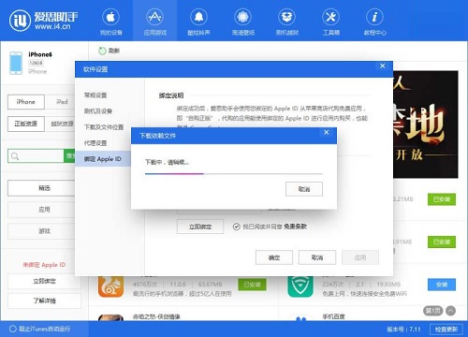This screenshot has height=337, width=468.
Task: Click 立即绑定 in left sidebar
Action: (44, 281)
